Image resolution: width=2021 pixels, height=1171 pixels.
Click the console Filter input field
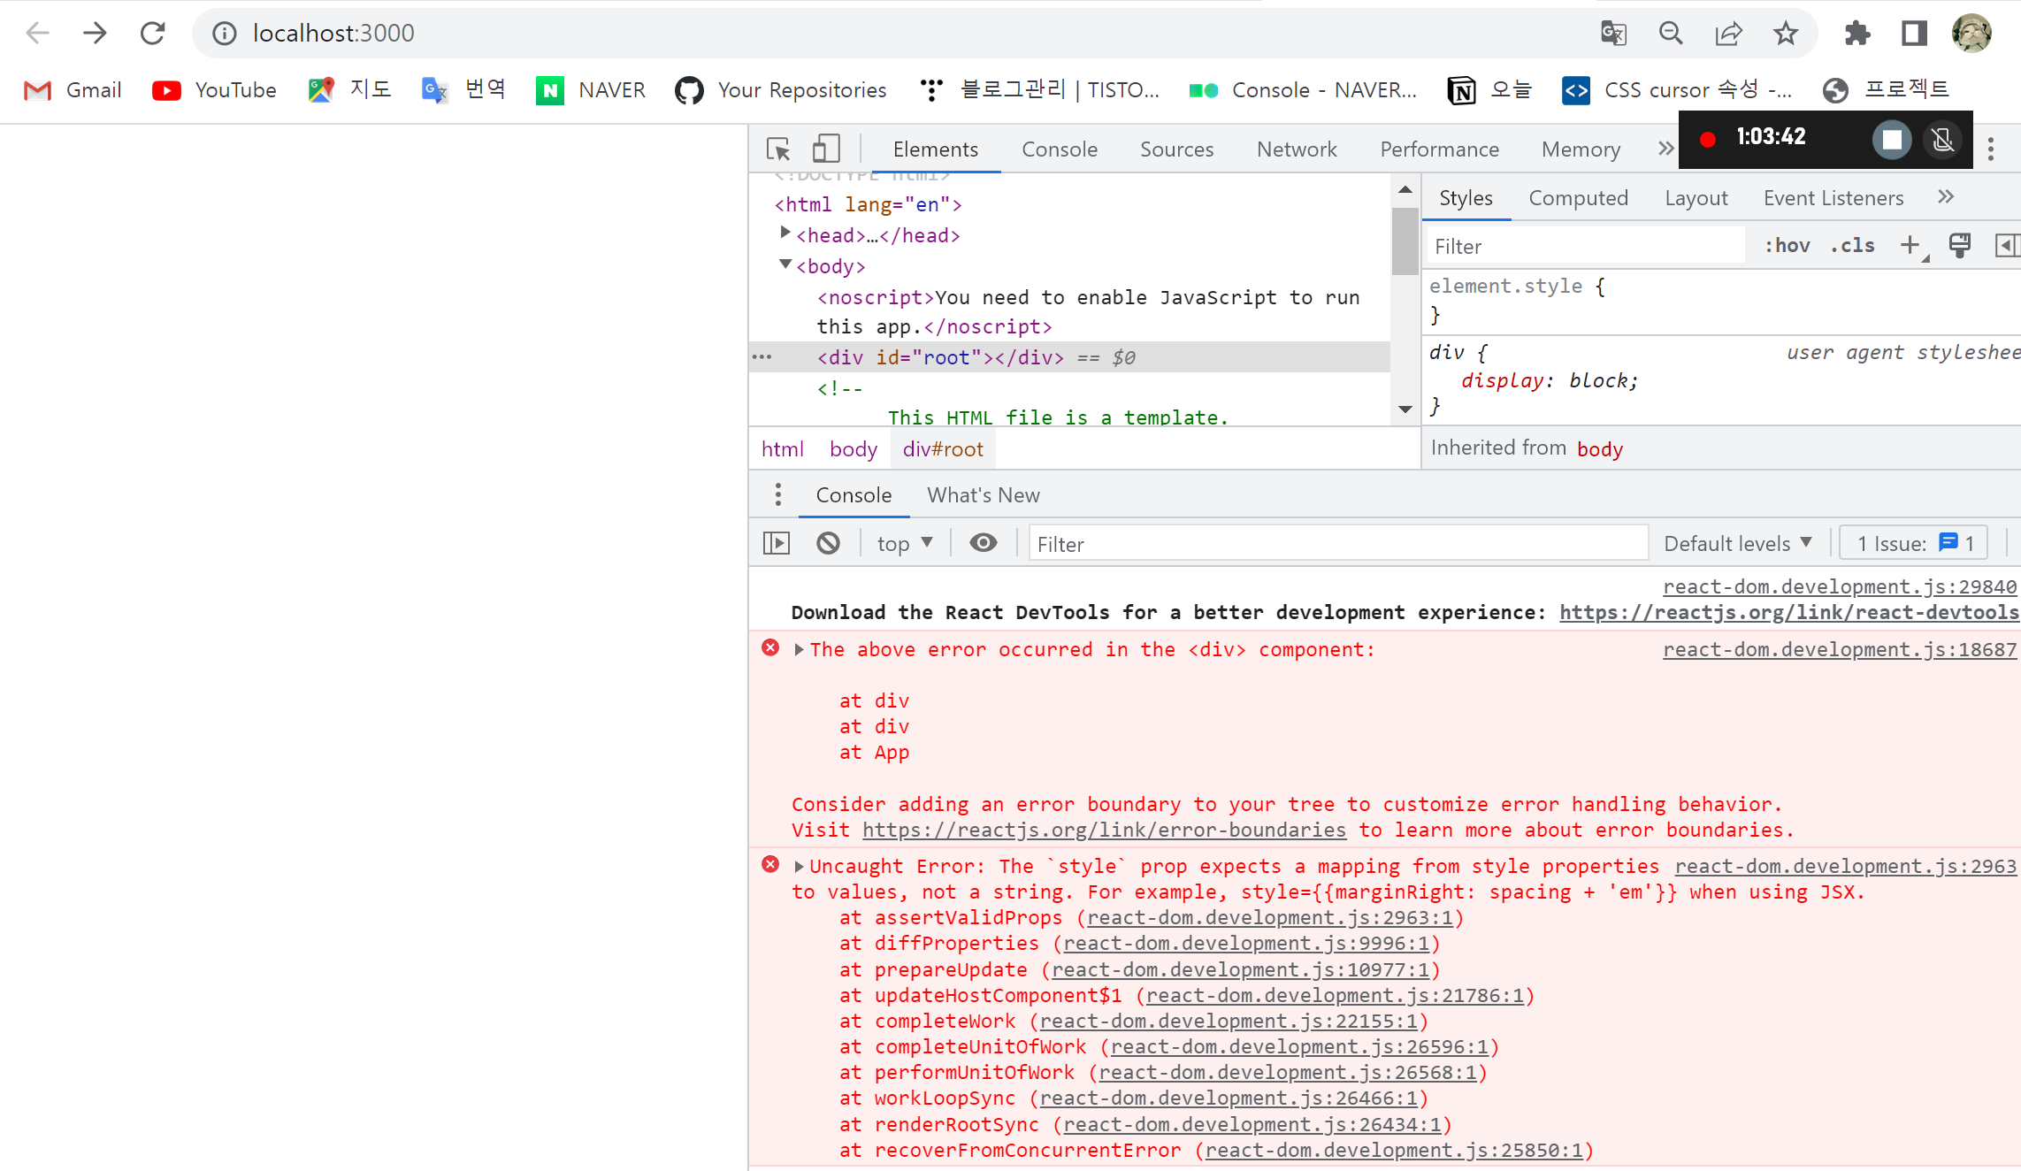point(1336,543)
